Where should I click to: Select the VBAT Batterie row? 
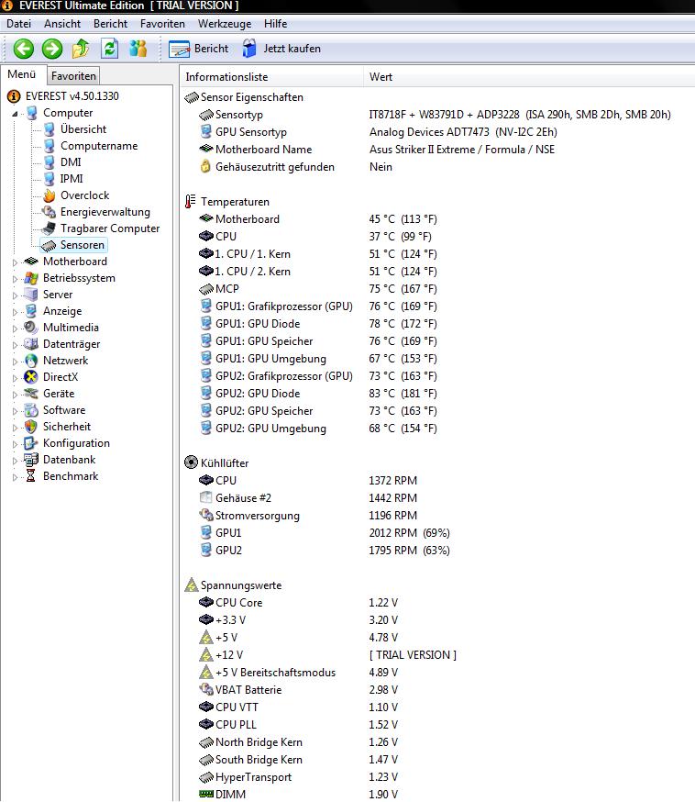tap(298, 690)
